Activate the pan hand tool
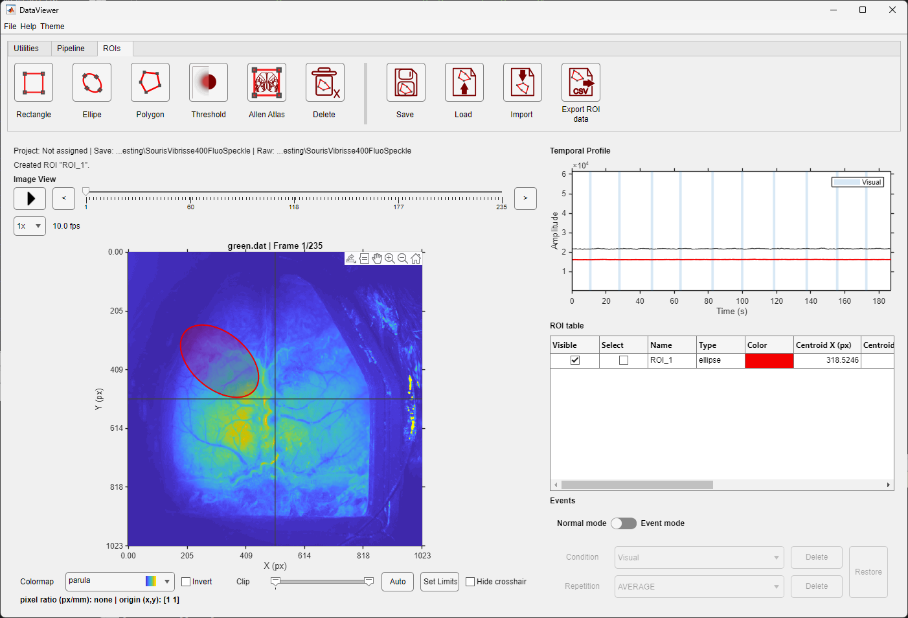Viewport: 908px width, 618px height. coord(377,258)
